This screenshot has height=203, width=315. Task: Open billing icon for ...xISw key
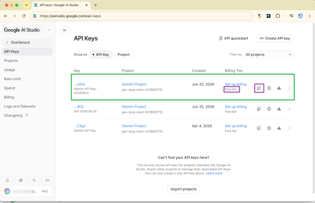tap(269, 88)
